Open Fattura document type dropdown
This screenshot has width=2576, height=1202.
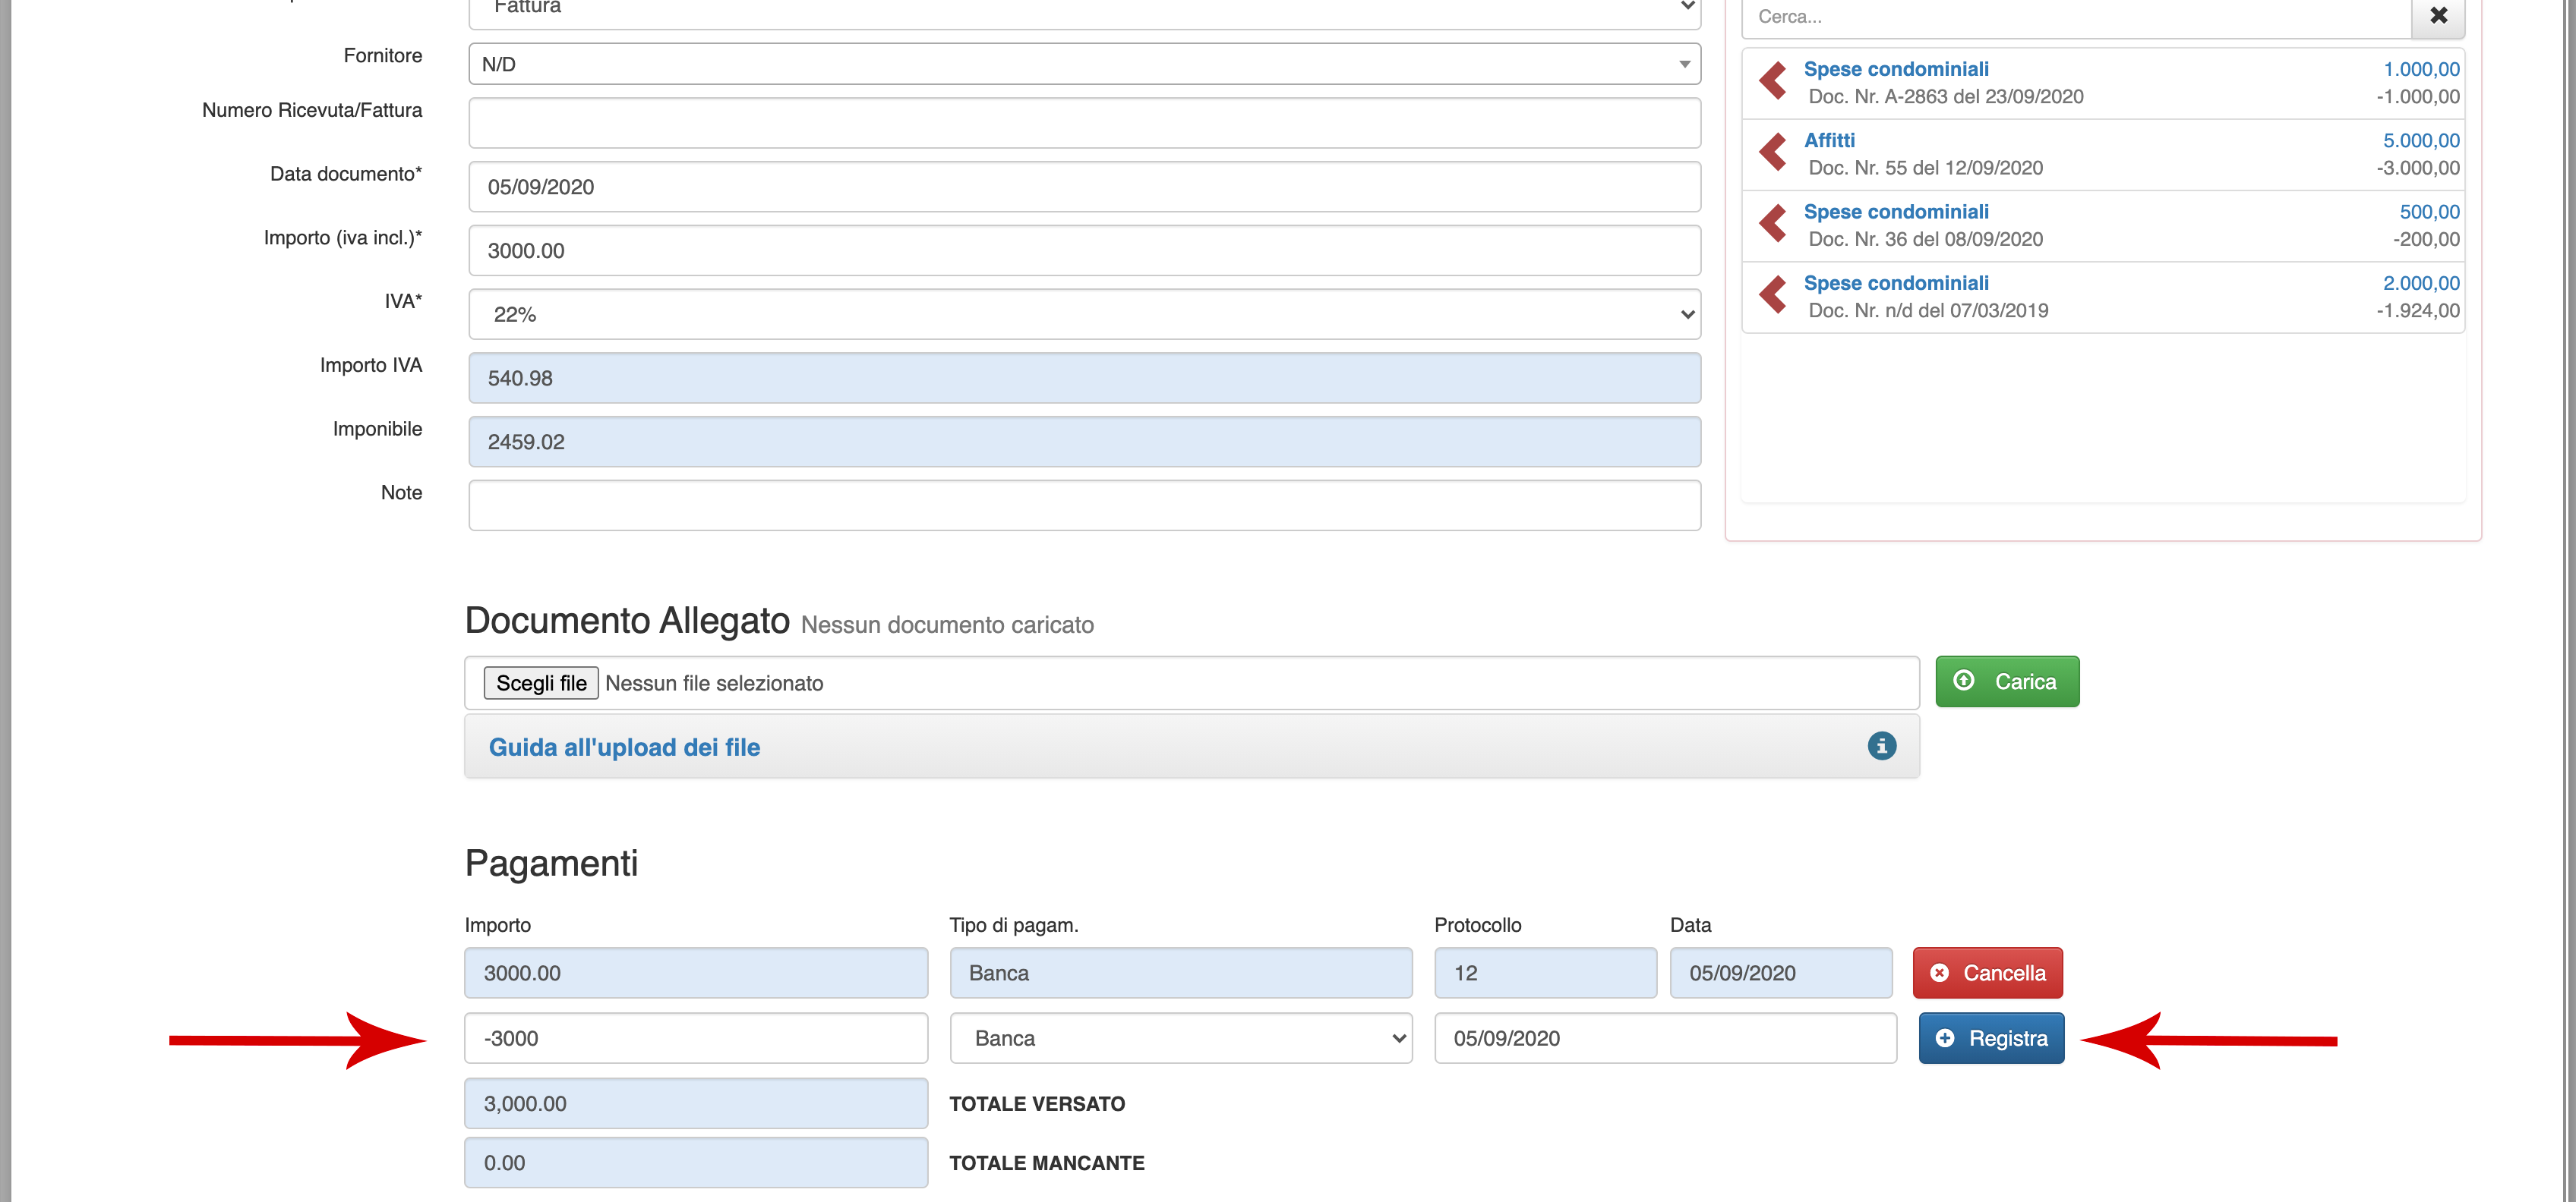[x=1084, y=8]
